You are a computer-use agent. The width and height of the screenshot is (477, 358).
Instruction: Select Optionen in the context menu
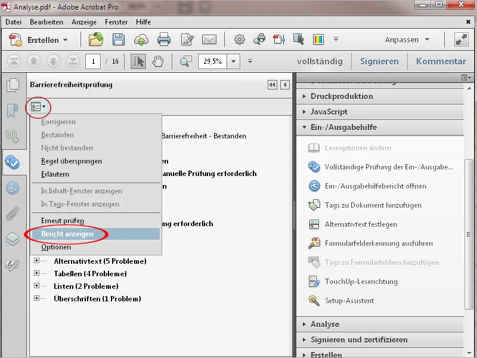pyautogui.click(x=96, y=247)
